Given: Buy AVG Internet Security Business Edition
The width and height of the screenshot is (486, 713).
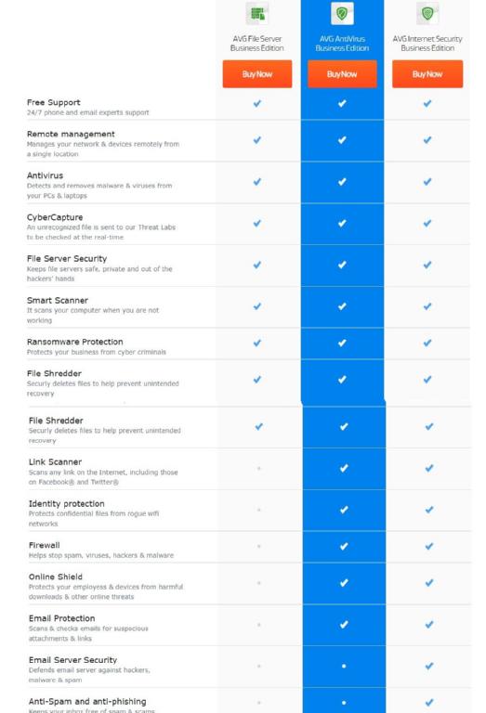Looking at the screenshot, I should point(427,73).
